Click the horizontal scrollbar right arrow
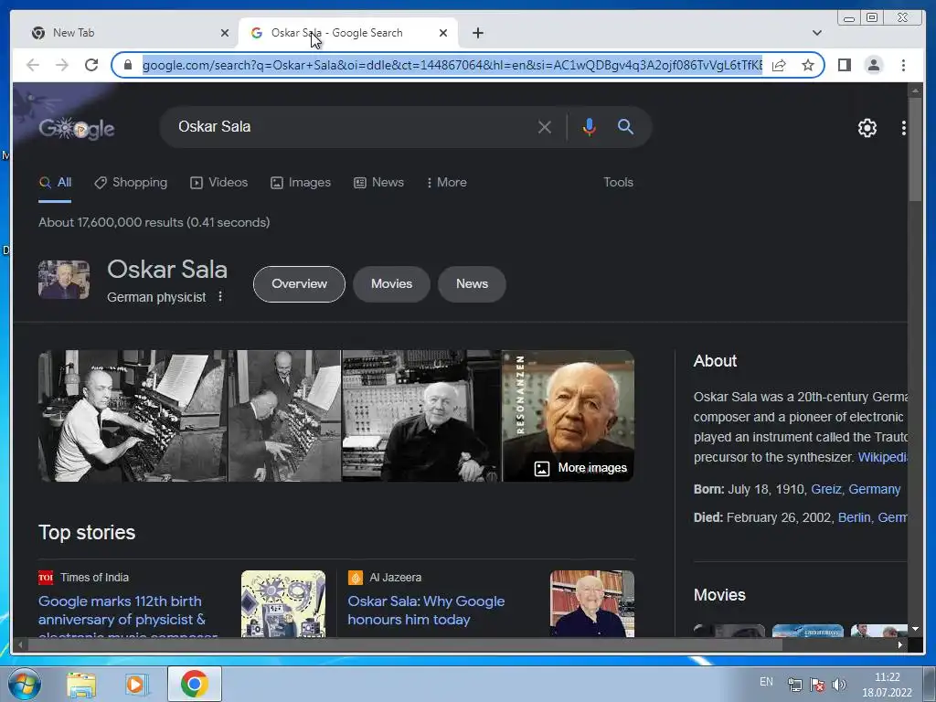The height and width of the screenshot is (702, 936). pos(900,644)
